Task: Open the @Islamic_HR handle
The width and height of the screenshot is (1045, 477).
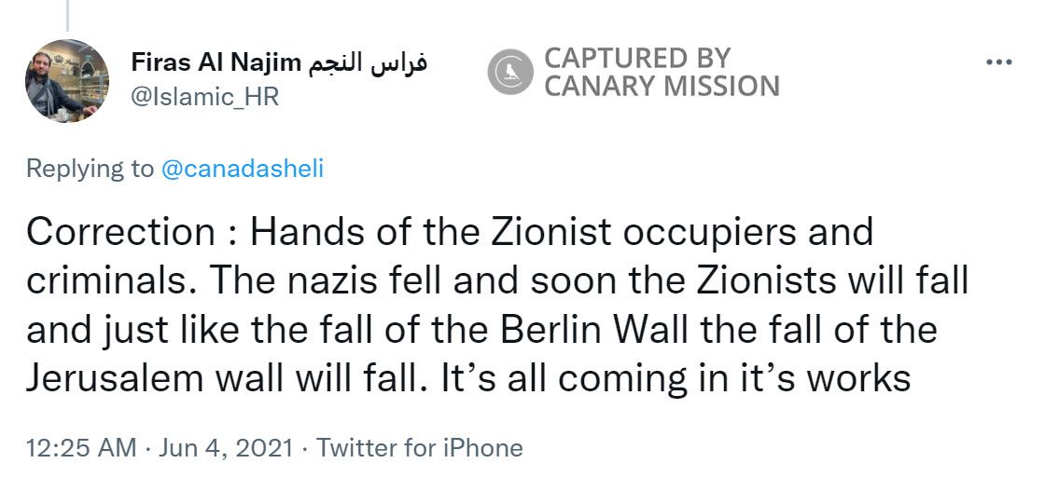Action: tap(206, 96)
